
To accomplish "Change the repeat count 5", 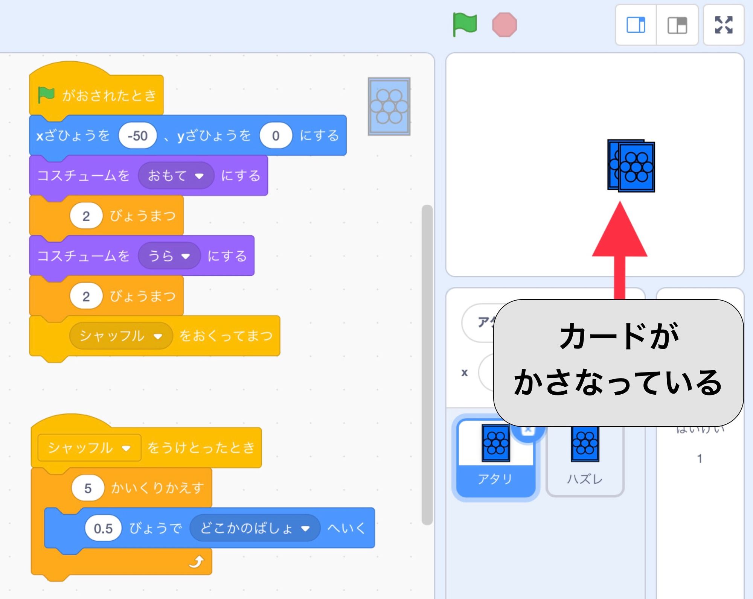I will click(x=89, y=488).
